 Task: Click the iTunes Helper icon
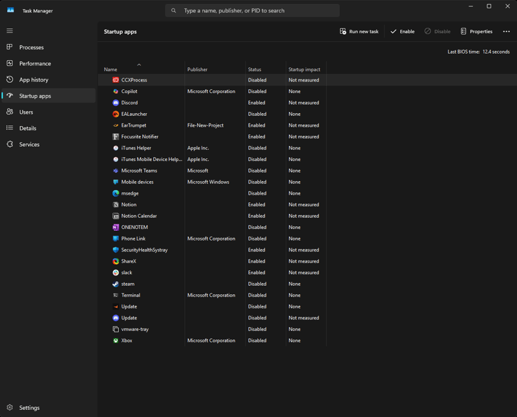click(116, 148)
